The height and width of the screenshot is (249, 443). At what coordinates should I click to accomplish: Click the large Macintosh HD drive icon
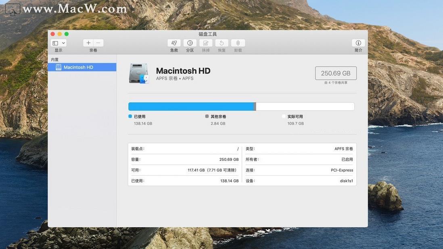pos(139,73)
